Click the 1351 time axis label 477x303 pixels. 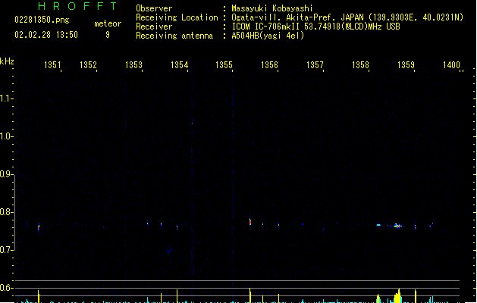click(x=52, y=65)
